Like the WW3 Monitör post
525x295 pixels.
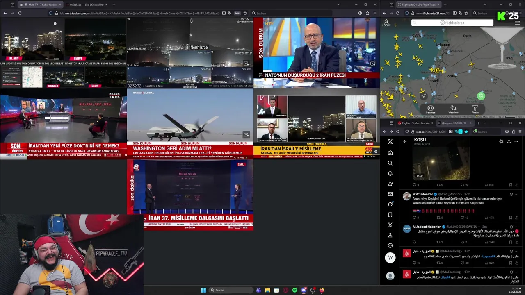tap(462, 218)
